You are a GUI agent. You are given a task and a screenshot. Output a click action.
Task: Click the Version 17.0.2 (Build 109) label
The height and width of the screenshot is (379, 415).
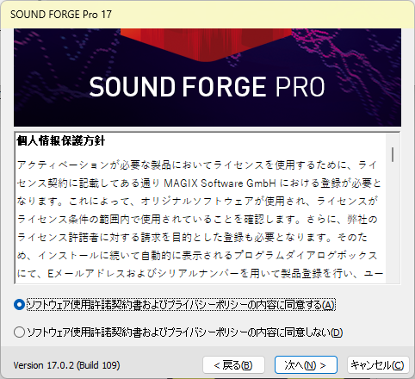[66, 365]
